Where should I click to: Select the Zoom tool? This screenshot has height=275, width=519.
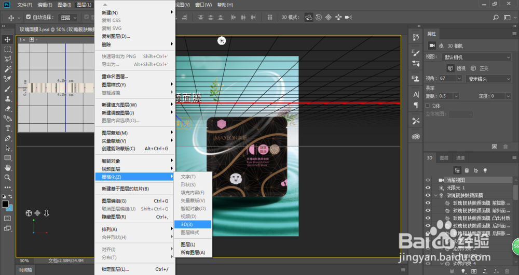point(7,177)
